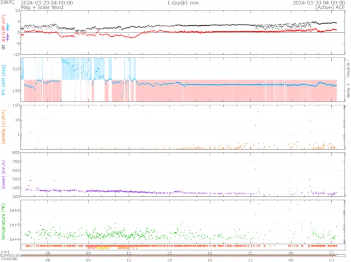Click the black Bt axis label
Screen dimensions: 351x262
pyautogui.click(x=4, y=48)
